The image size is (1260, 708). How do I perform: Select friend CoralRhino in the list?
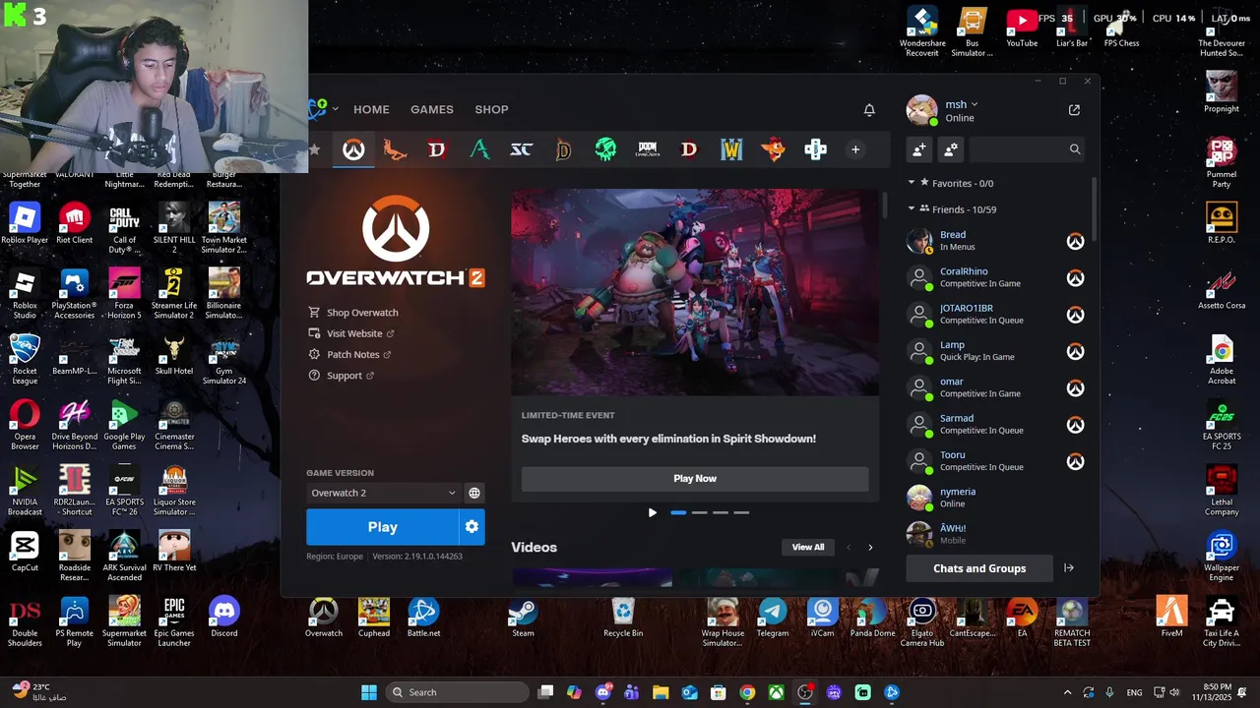click(995, 277)
